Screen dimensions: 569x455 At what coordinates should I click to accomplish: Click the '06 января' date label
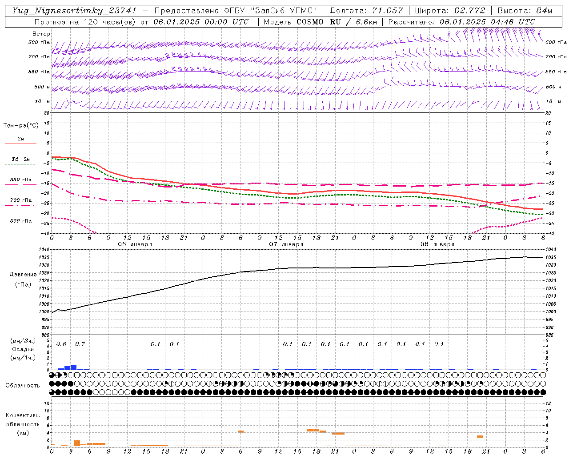135,244
